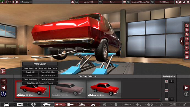
Task: Click the engine family icon in top bar
Action: tap(124, 2)
